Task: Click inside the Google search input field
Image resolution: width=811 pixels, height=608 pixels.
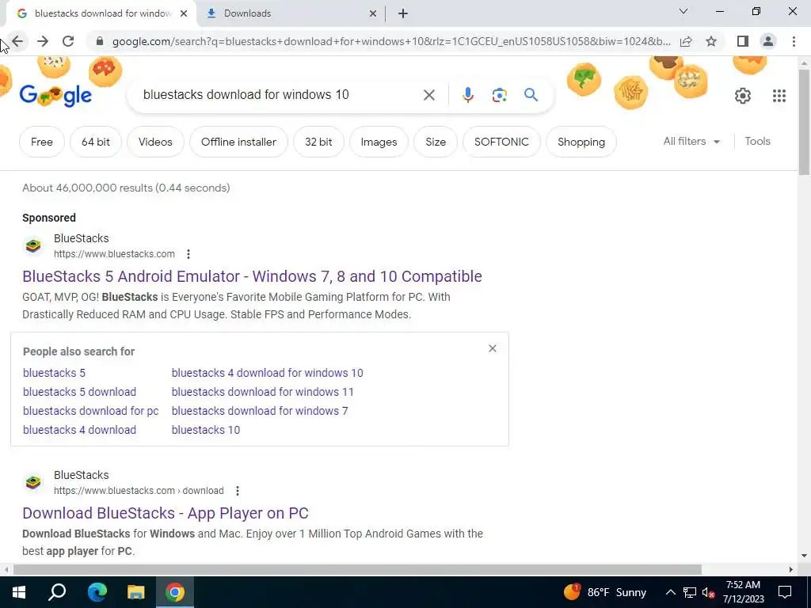Action: (x=278, y=95)
